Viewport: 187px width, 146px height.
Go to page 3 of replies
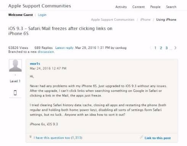point(166,48)
